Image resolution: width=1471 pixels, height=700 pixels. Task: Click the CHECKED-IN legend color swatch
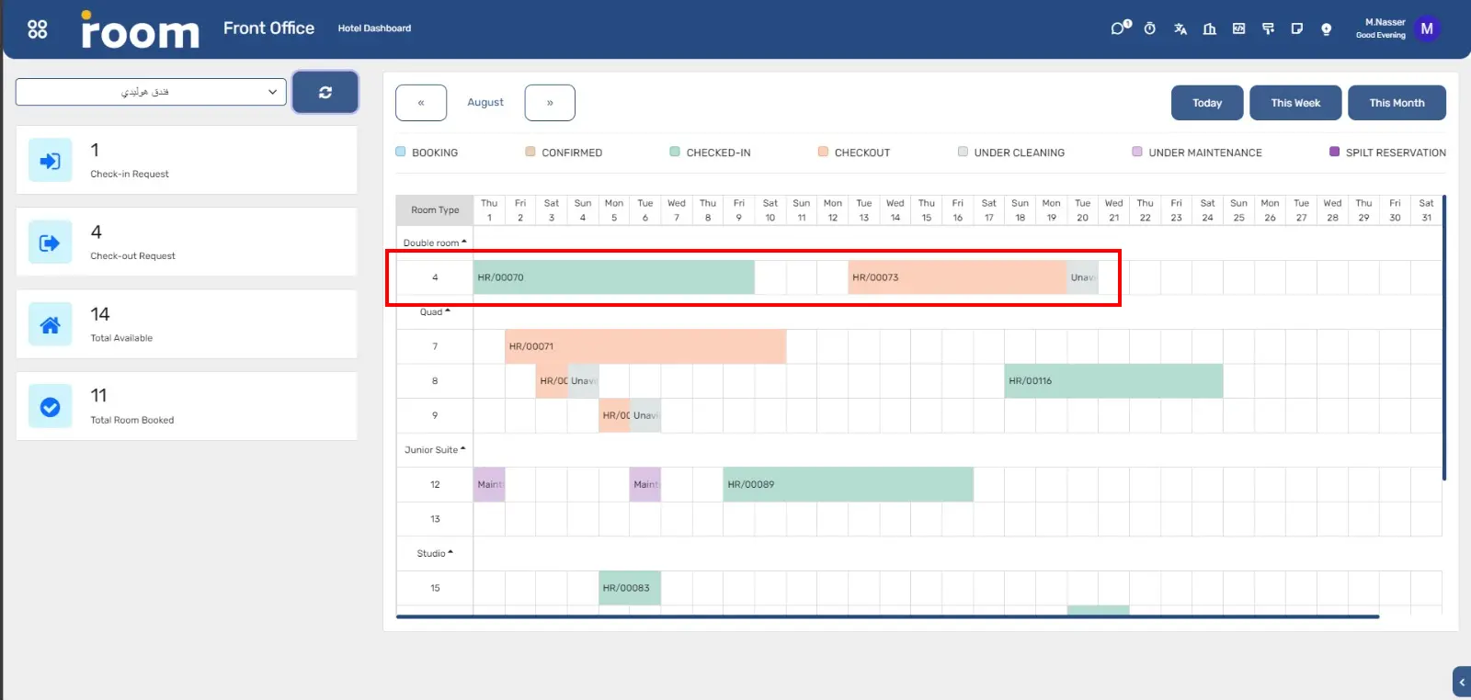coord(675,152)
